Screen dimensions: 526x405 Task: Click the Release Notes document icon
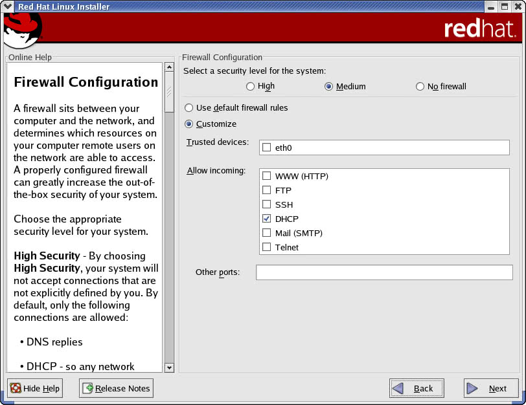(x=88, y=388)
